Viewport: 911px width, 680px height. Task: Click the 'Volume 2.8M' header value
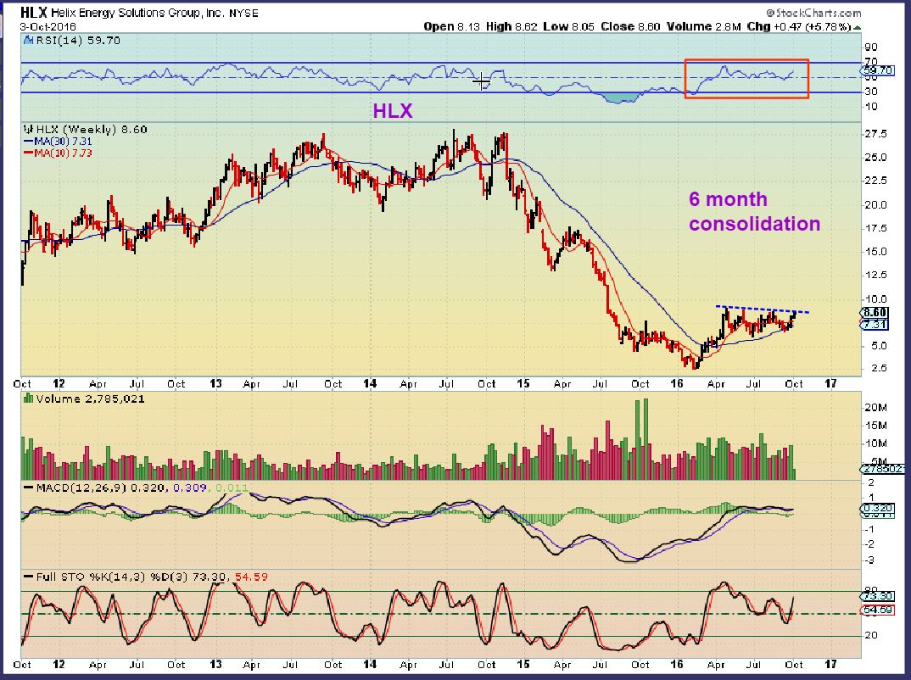[703, 27]
